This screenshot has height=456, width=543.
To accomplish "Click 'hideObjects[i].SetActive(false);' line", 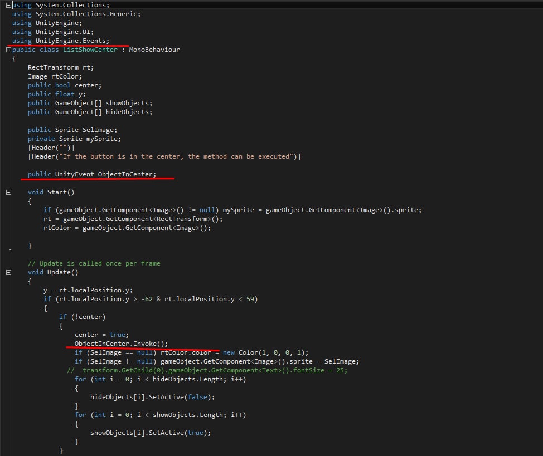I will tap(152, 397).
